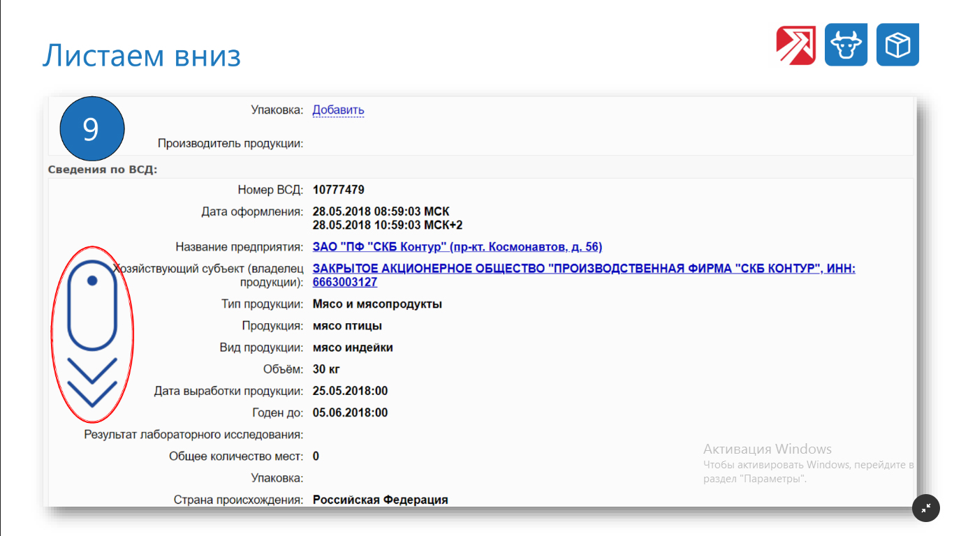
Task: Click value мясо птицы
Action: tap(347, 326)
